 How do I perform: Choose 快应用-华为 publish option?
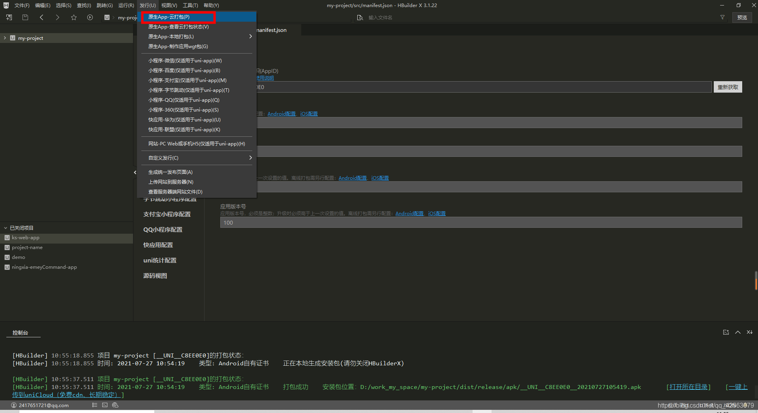click(x=197, y=120)
